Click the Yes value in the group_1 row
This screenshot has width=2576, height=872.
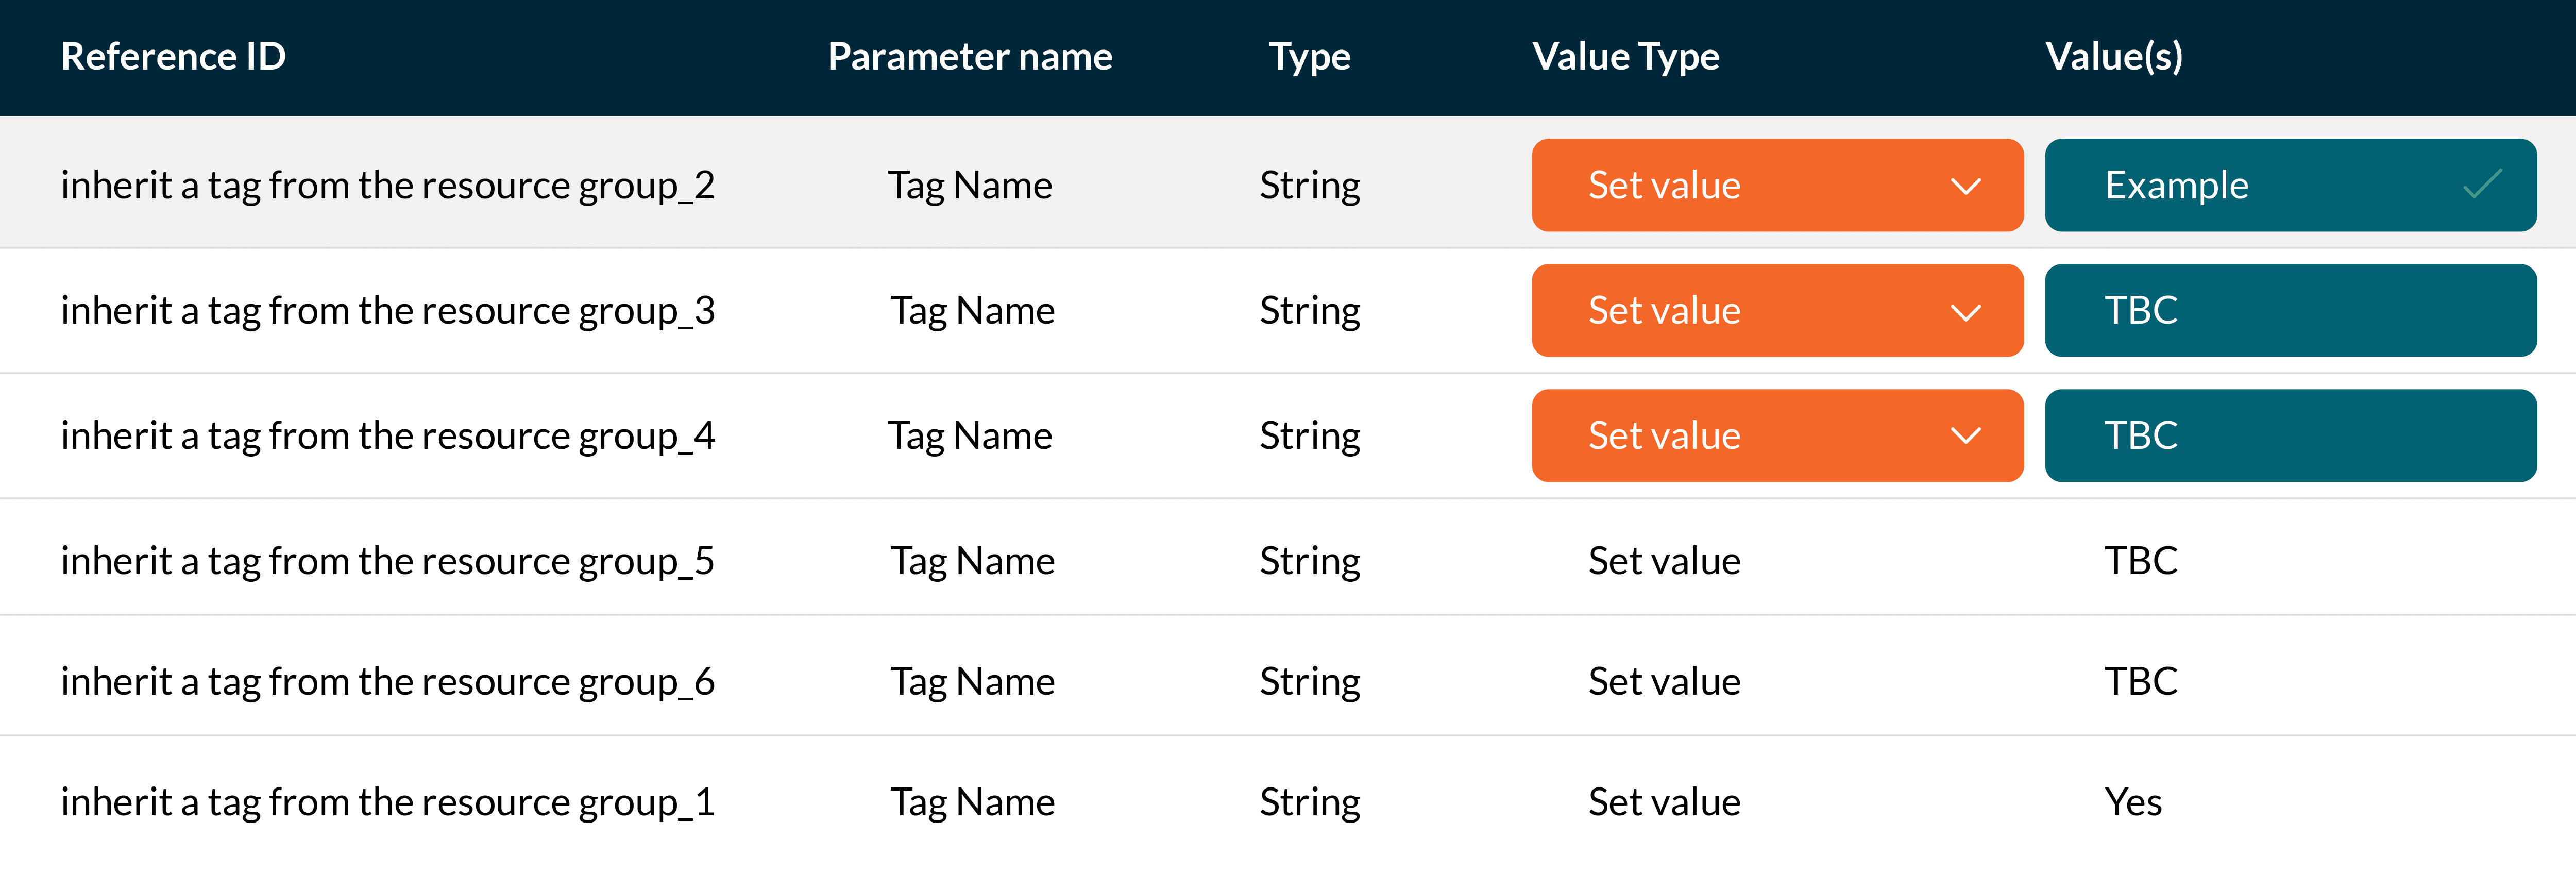click(x=2133, y=800)
